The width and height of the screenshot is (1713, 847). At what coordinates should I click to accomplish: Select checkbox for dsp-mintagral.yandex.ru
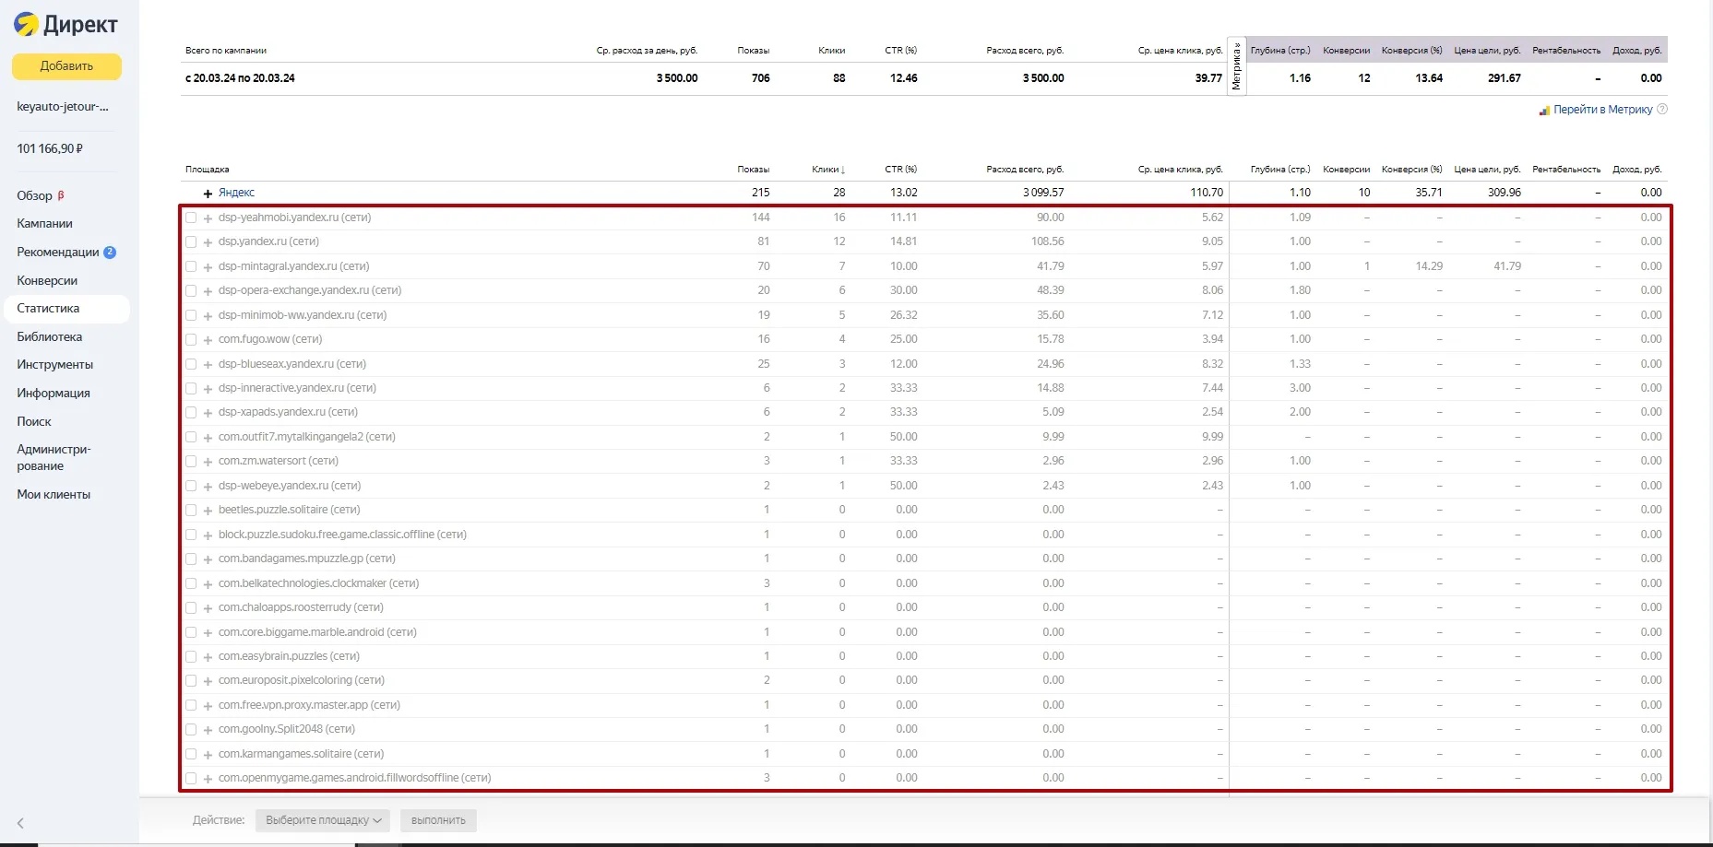(x=191, y=266)
